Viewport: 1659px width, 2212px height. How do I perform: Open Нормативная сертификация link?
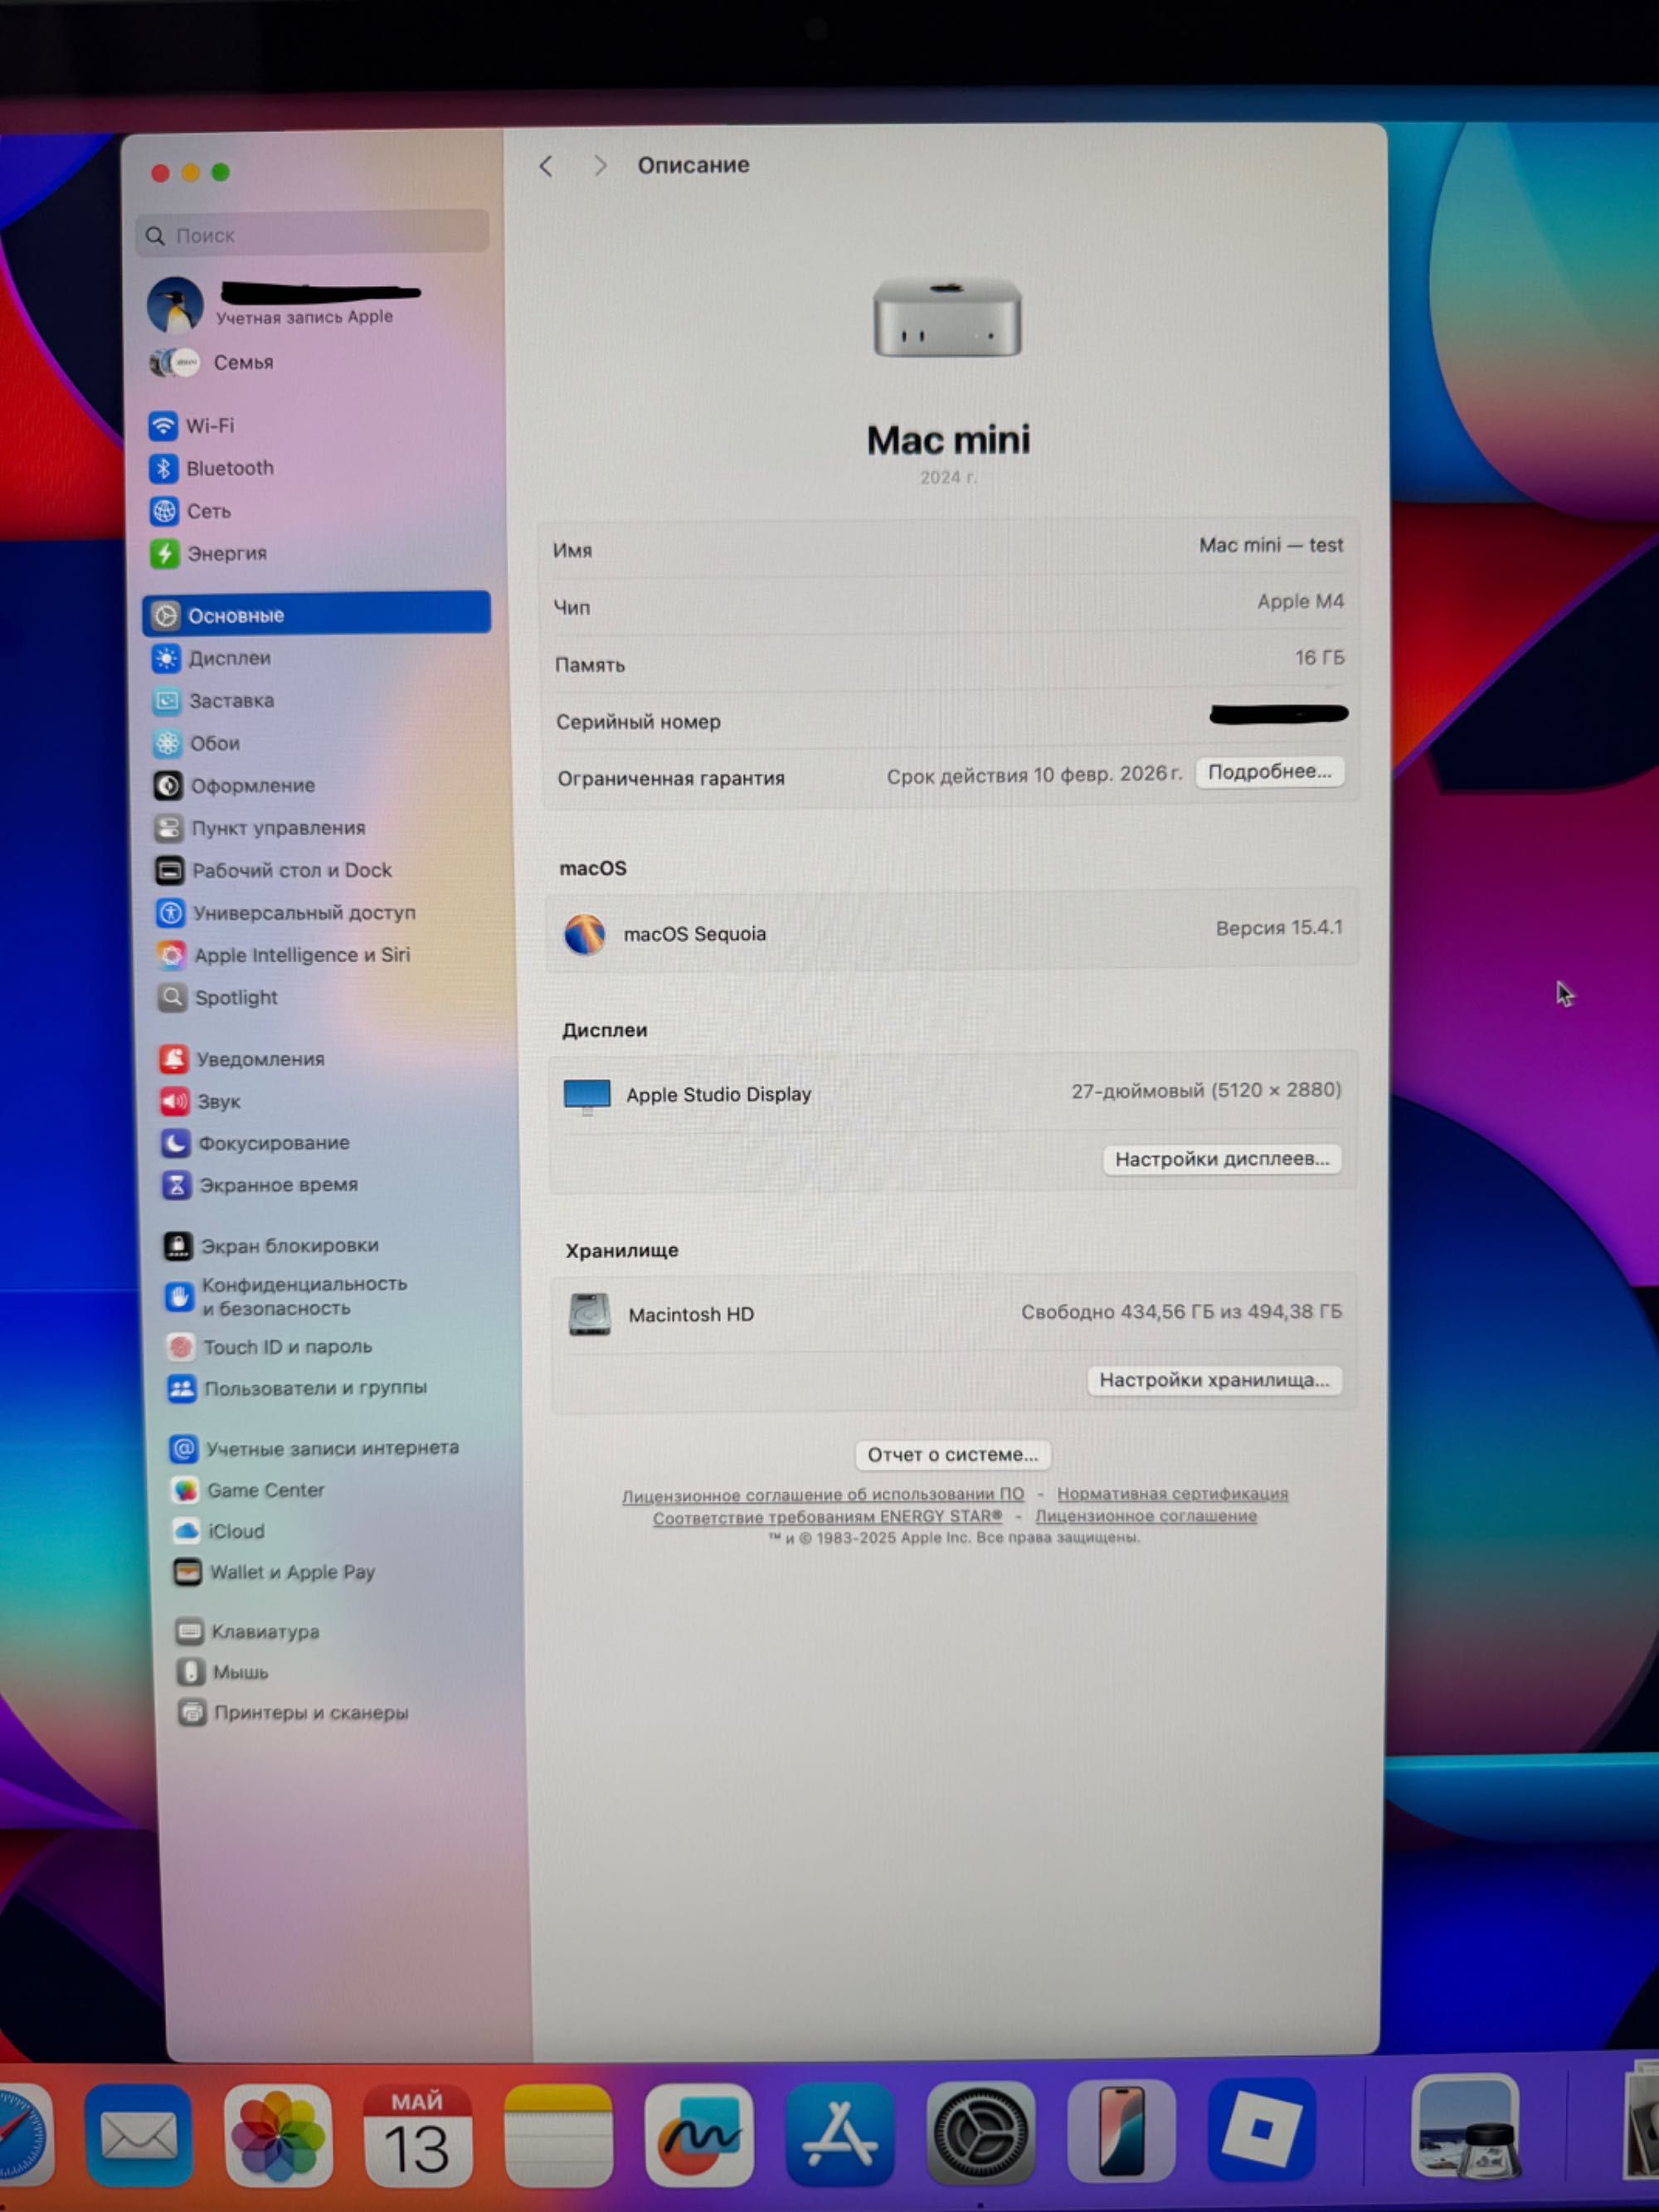point(1172,1494)
